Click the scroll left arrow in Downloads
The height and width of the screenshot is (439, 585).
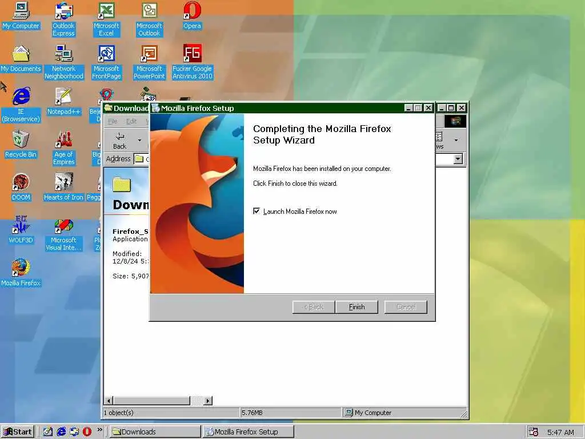click(x=108, y=401)
